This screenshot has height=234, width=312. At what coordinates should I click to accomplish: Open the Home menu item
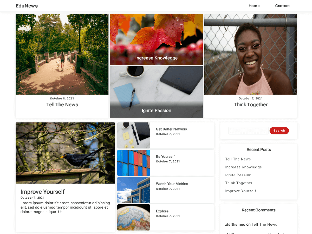pos(254,6)
